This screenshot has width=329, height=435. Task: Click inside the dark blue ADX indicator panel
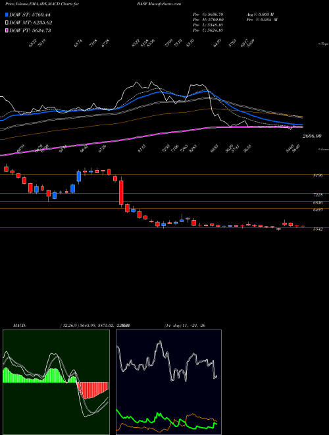pos(168,382)
